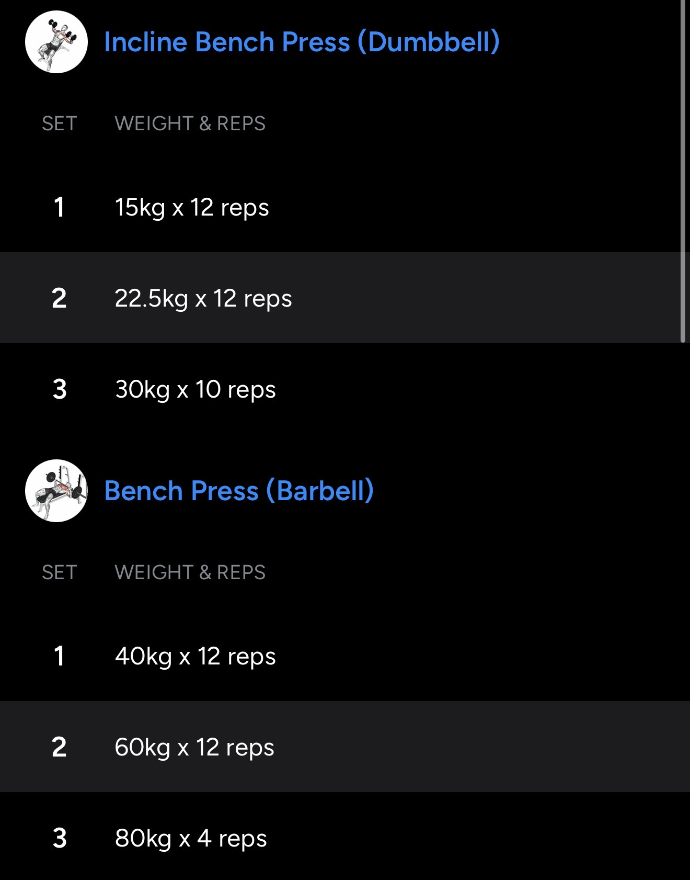Click WEIGHT & REPS header under Incline Bench
Image resolution: width=690 pixels, height=880 pixels.
point(190,123)
